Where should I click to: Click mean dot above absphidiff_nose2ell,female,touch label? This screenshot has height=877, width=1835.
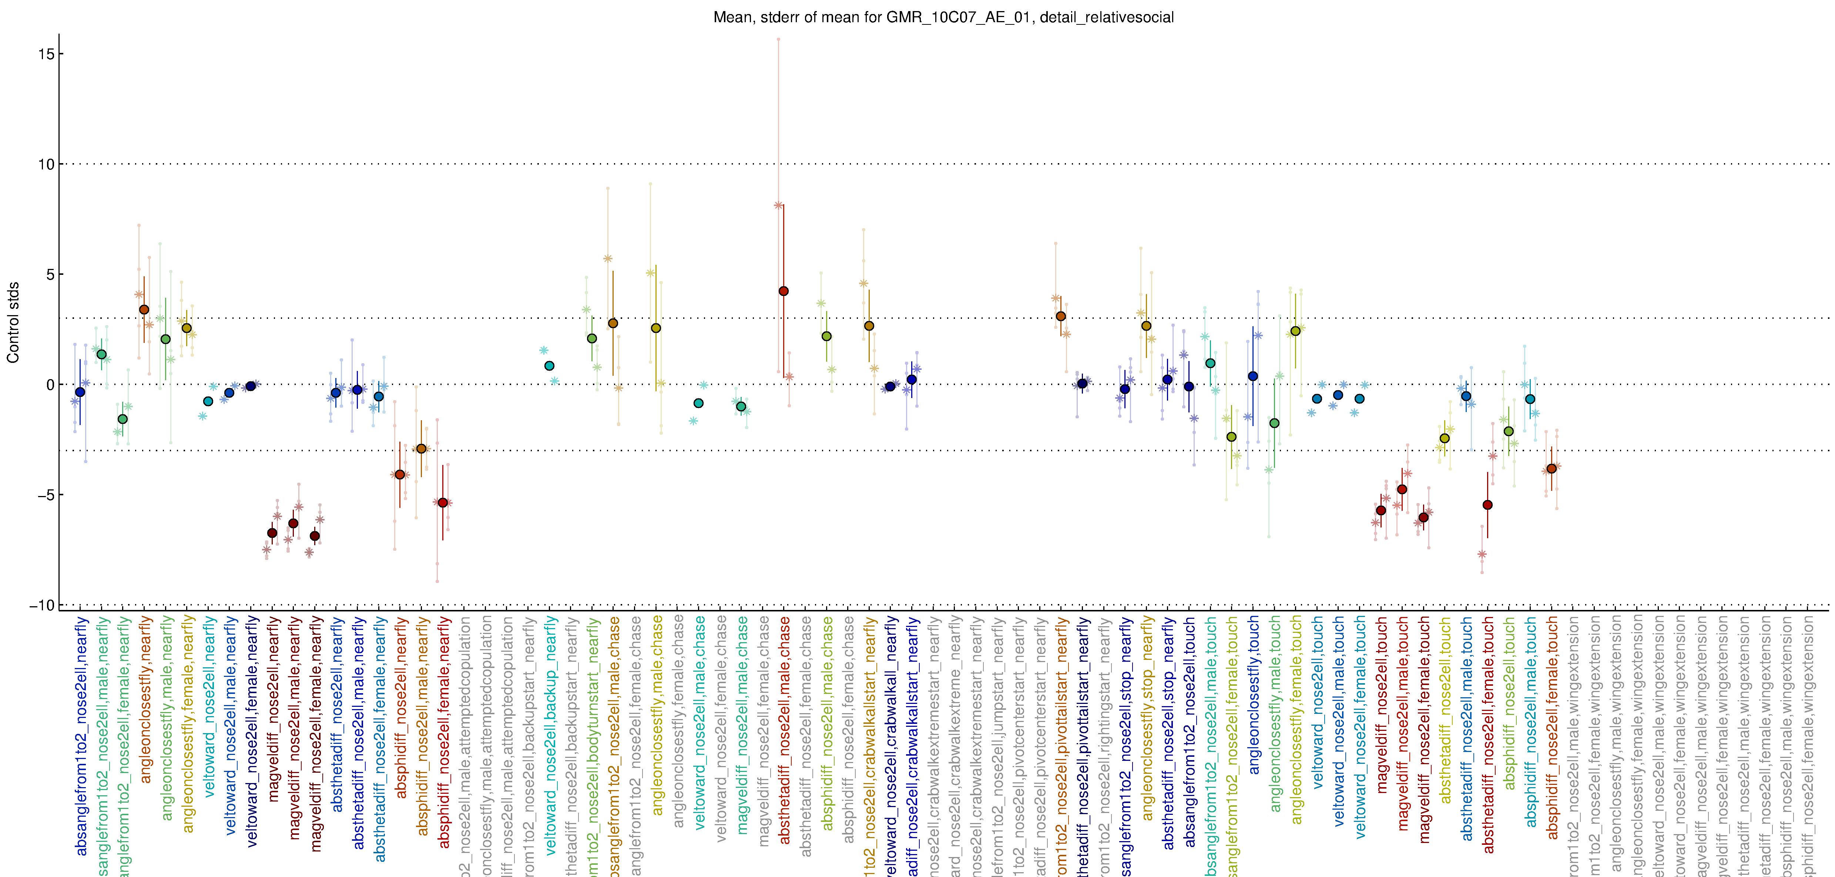coord(1551,468)
